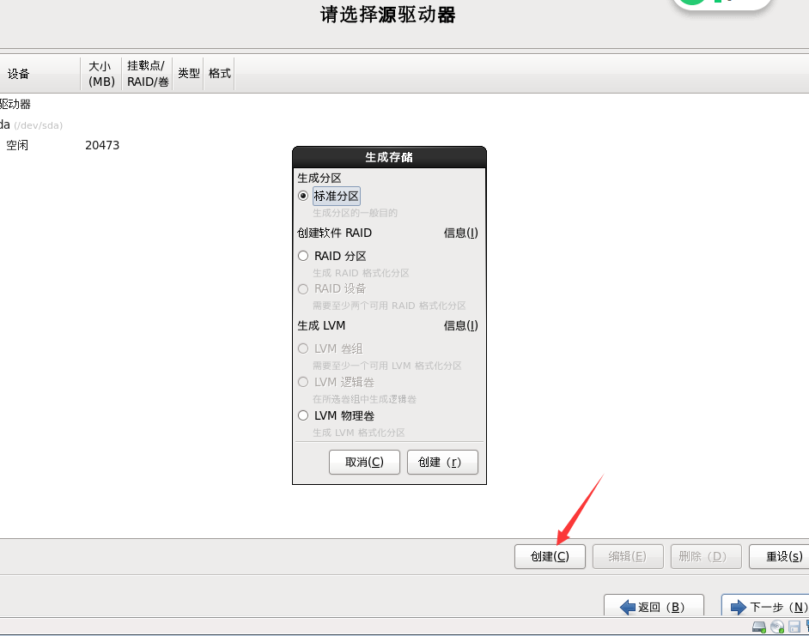809x636 pixels.
Task: Confirm with 创建(r) in the dialog
Action: [442, 462]
